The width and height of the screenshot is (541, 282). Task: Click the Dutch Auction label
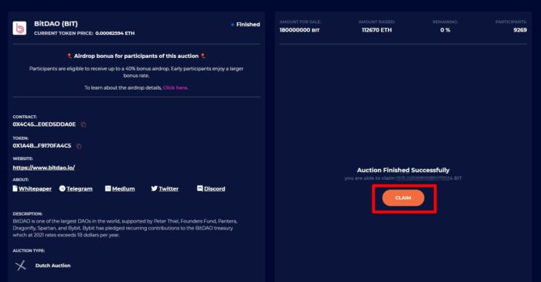click(53, 266)
